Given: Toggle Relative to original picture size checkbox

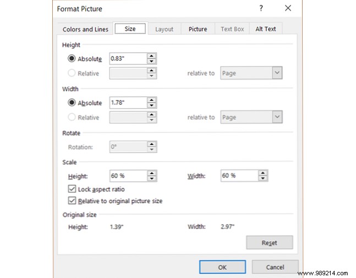Looking at the screenshot, I should tap(72, 201).
